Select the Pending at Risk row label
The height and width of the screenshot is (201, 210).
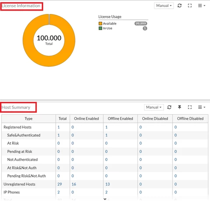(20, 152)
